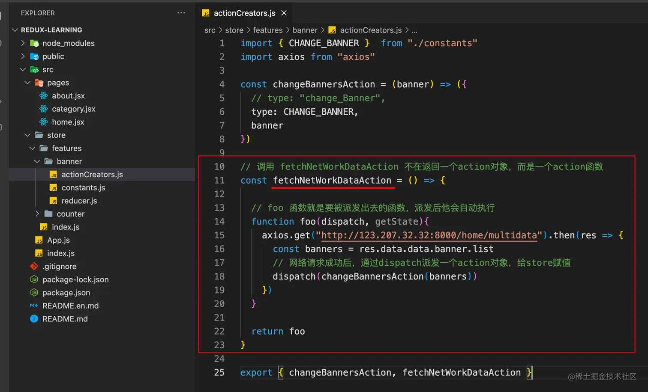Open about.jsx from the Explorer
The height and width of the screenshot is (392, 648).
(69, 96)
